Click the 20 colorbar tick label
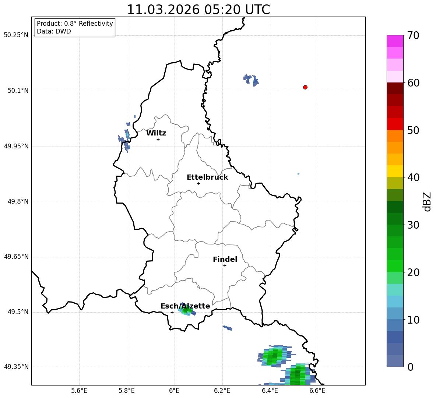436x398 pixels. tap(413, 272)
